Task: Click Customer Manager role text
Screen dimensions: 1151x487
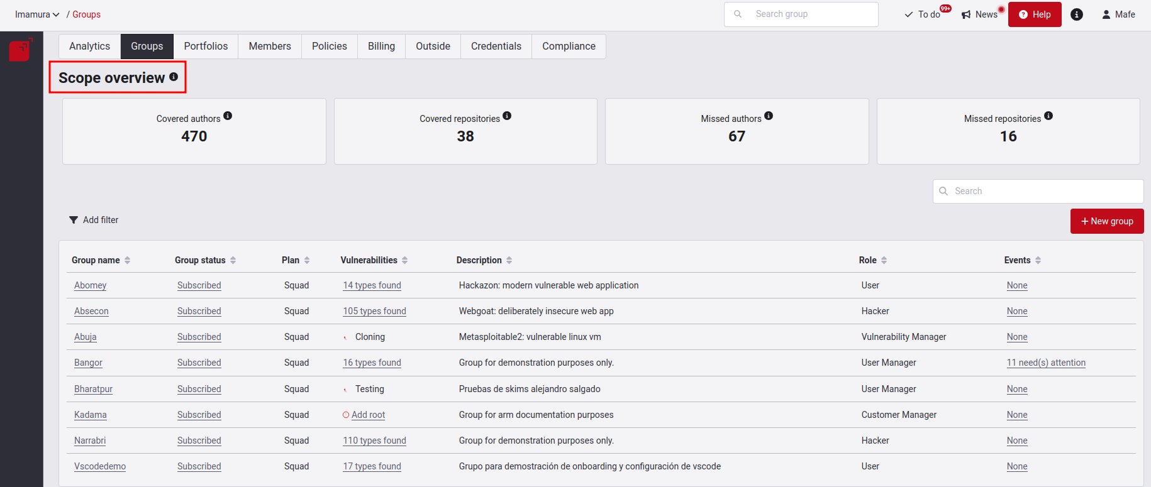Action: coord(899,415)
